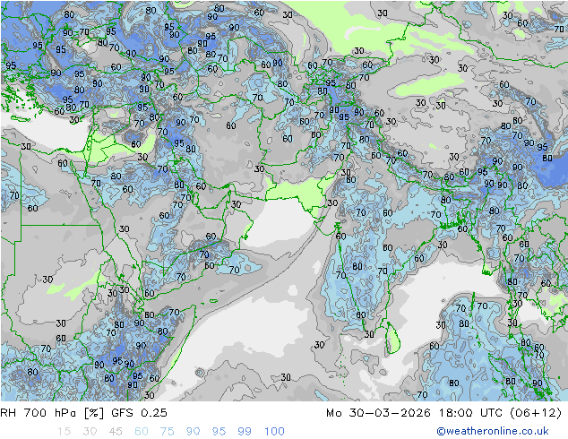Screen dimensions: 568x439
Task: Select the 'RH 700 hPa [%]' title text
Action: coord(52,413)
